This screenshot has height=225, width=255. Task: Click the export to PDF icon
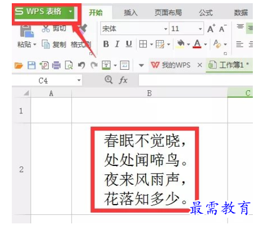point(44,65)
